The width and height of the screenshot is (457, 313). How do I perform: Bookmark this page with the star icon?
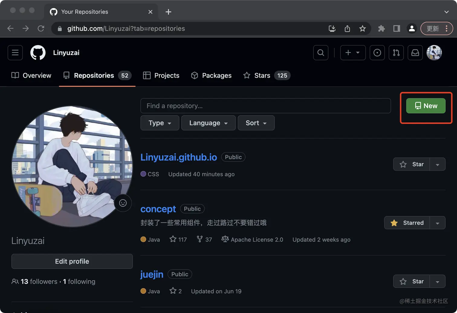click(362, 28)
